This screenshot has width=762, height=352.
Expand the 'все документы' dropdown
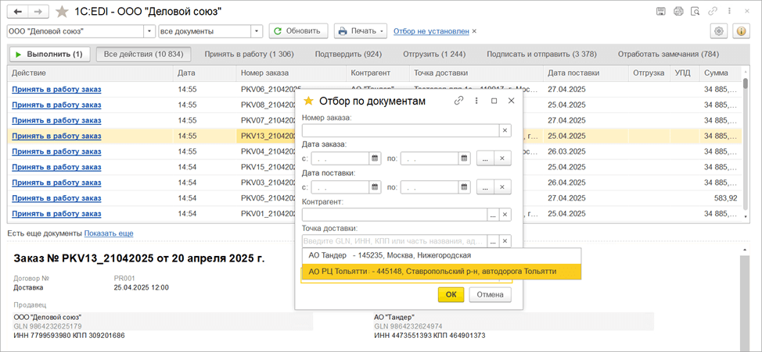(256, 31)
